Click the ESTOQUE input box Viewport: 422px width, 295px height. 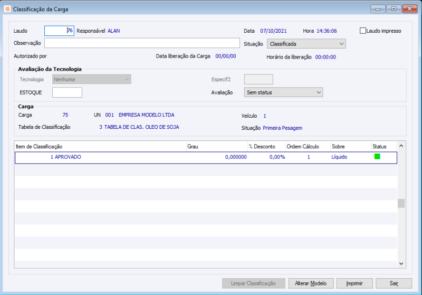(67, 92)
